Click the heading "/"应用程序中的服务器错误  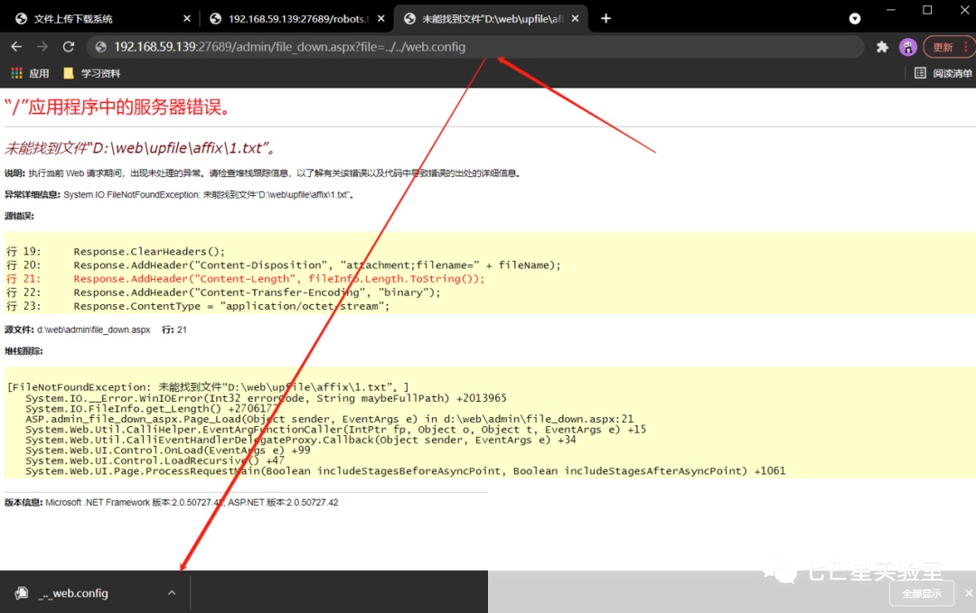click(x=118, y=107)
